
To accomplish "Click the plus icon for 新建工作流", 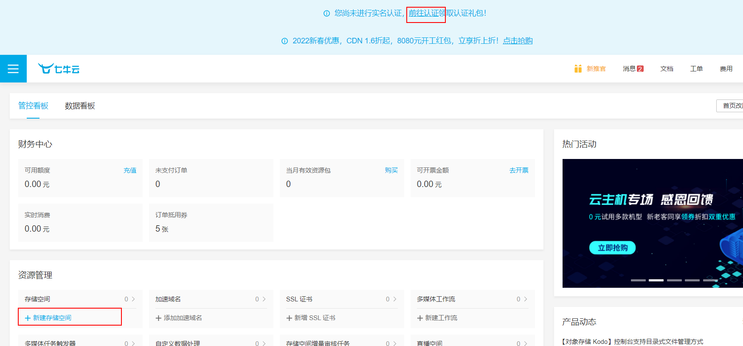I will coord(420,318).
